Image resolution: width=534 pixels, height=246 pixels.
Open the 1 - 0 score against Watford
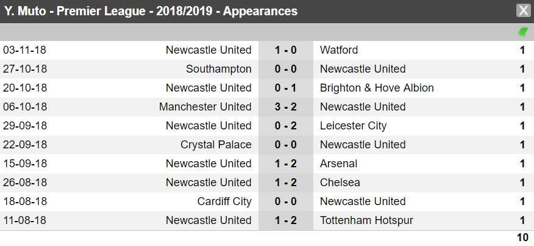tap(286, 50)
